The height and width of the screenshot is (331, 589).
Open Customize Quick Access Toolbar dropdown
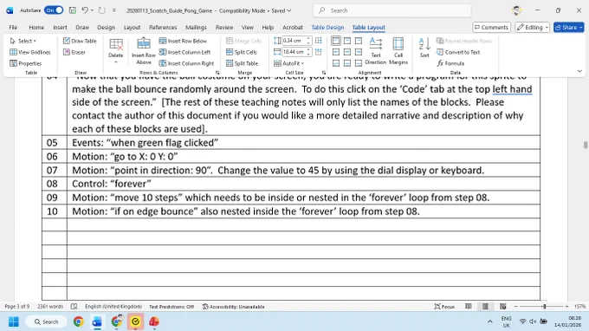[x=114, y=10]
